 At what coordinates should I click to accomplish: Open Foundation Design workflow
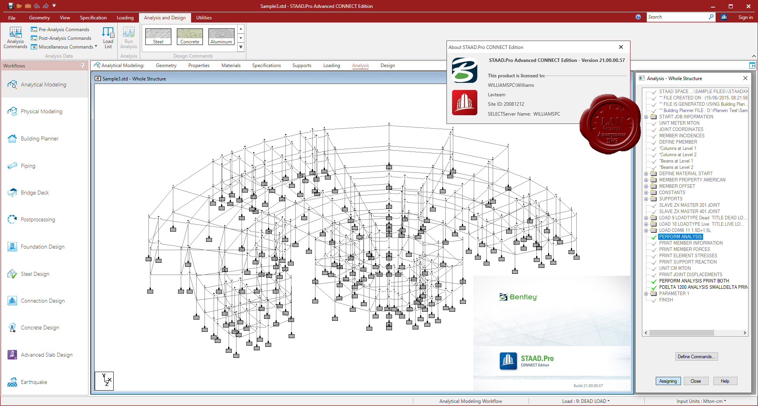pos(44,247)
